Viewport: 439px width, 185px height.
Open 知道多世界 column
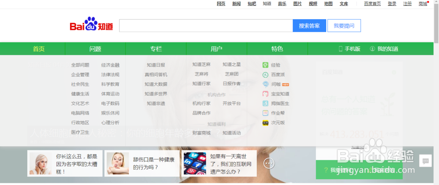click(156, 94)
